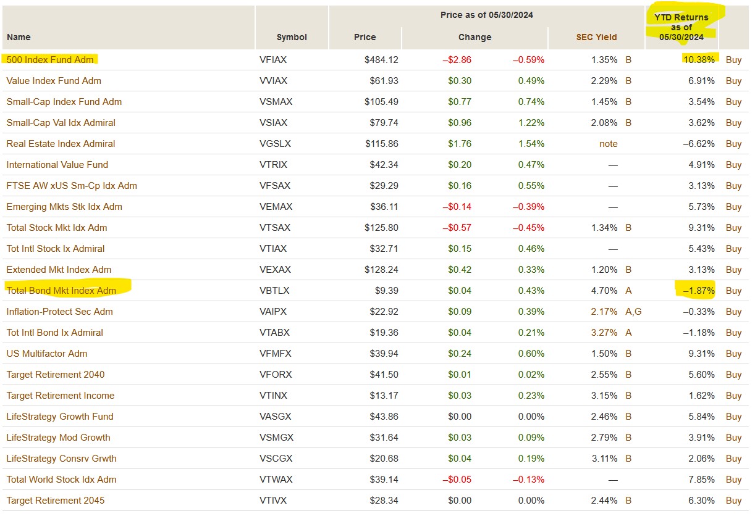Open the Real Estate Index Admiral link
Image resolution: width=755 pixels, height=516 pixels.
click(x=61, y=144)
